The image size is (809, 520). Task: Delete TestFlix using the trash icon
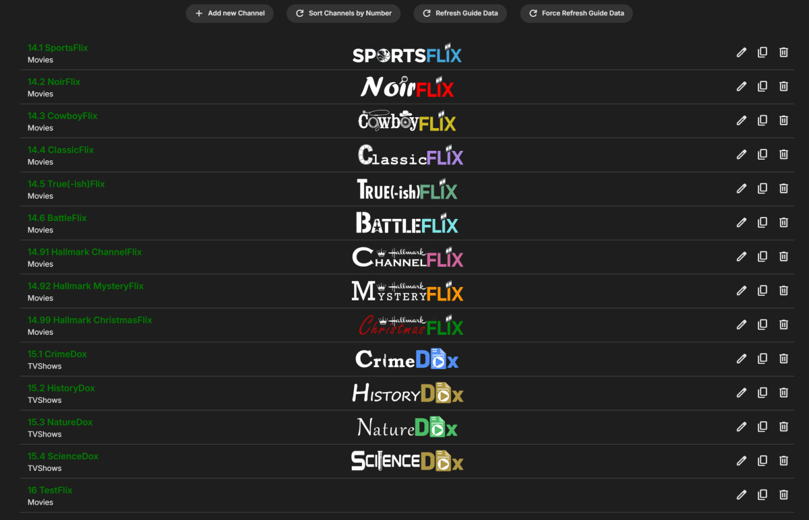(x=783, y=494)
